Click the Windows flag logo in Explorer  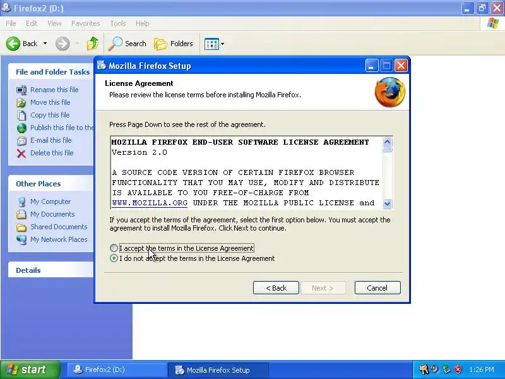click(493, 23)
